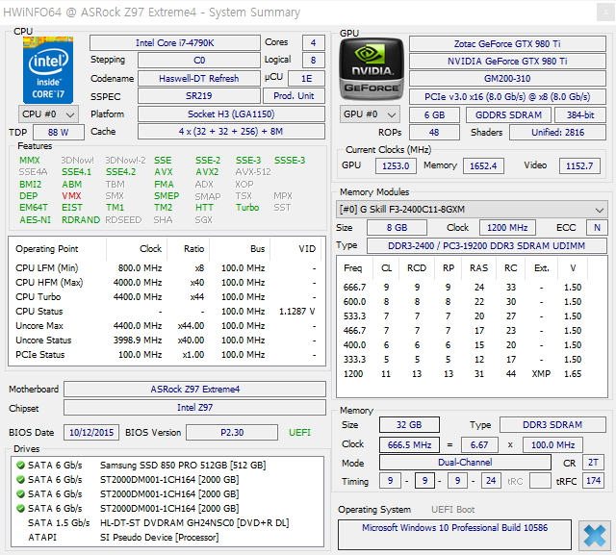The width and height of the screenshot is (616, 555).
Task: Select the CPU Turbo operating point row
Action: pyautogui.click(x=166, y=296)
